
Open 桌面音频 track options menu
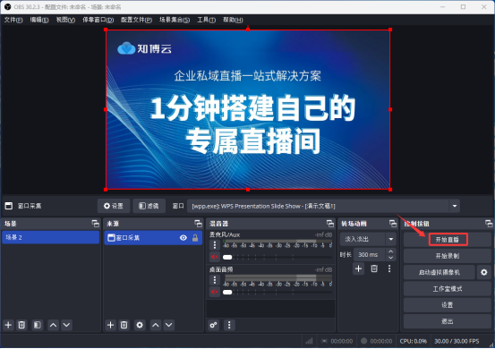tap(215, 280)
